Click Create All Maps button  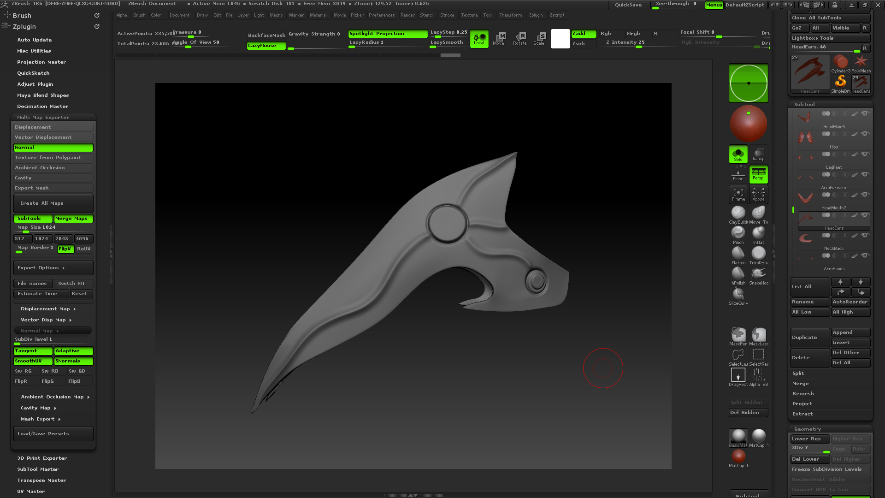pos(53,203)
